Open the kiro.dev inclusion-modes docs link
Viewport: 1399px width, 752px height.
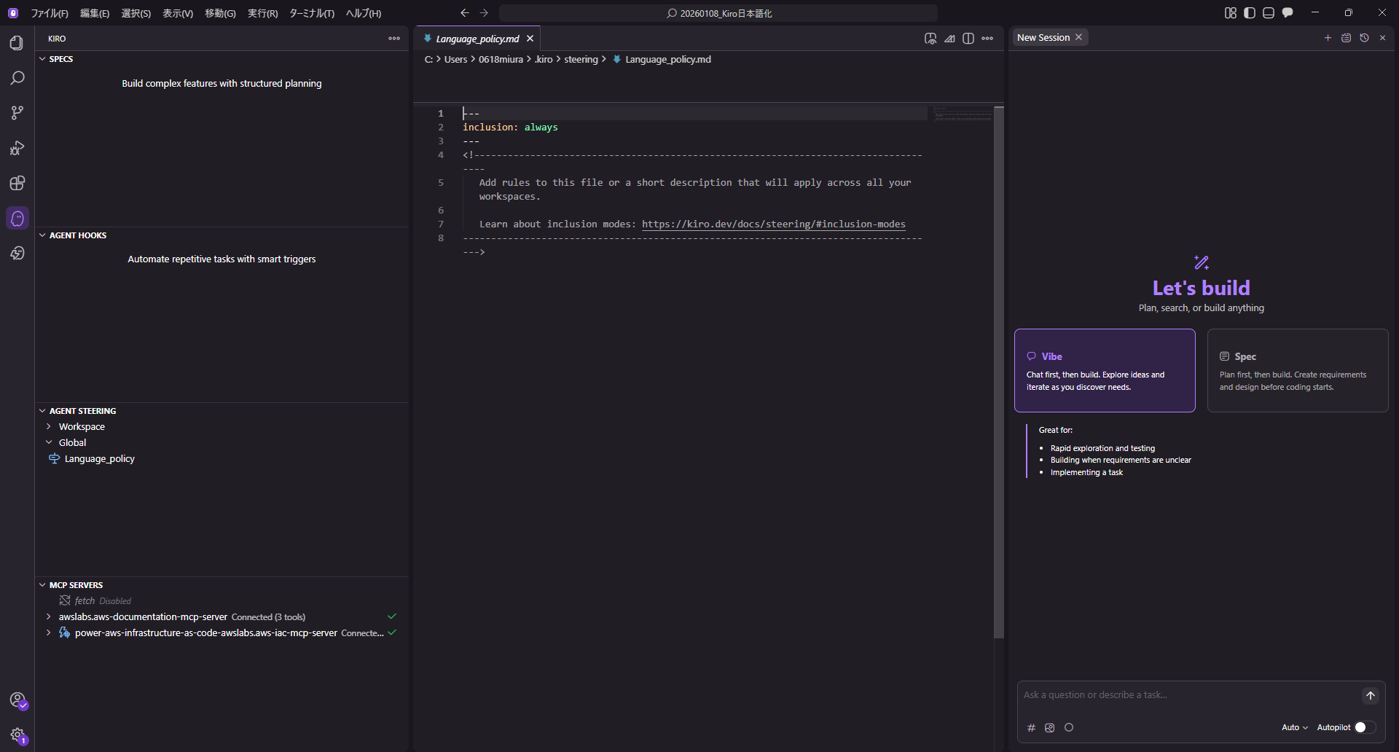[x=773, y=224]
